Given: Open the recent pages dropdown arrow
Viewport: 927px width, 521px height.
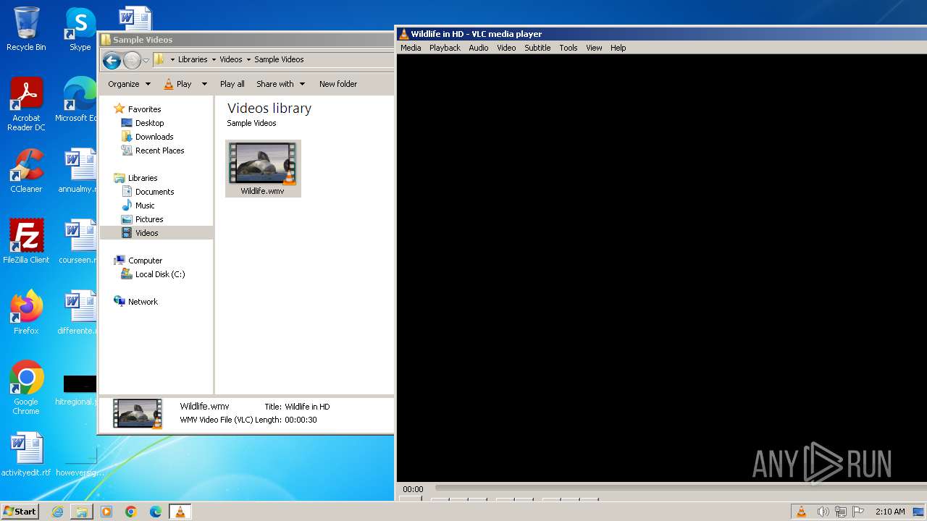Looking at the screenshot, I should (146, 60).
